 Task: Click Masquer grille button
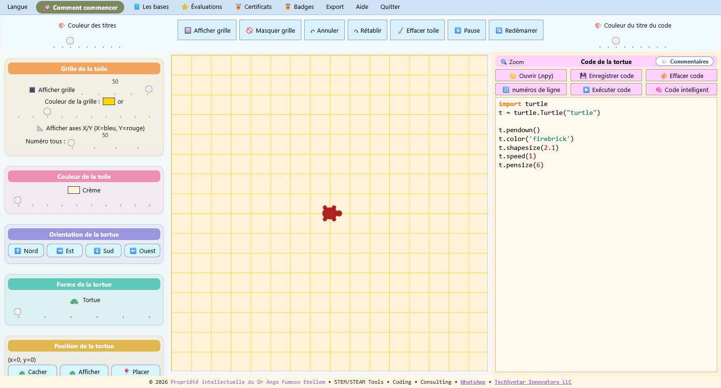[270, 30]
